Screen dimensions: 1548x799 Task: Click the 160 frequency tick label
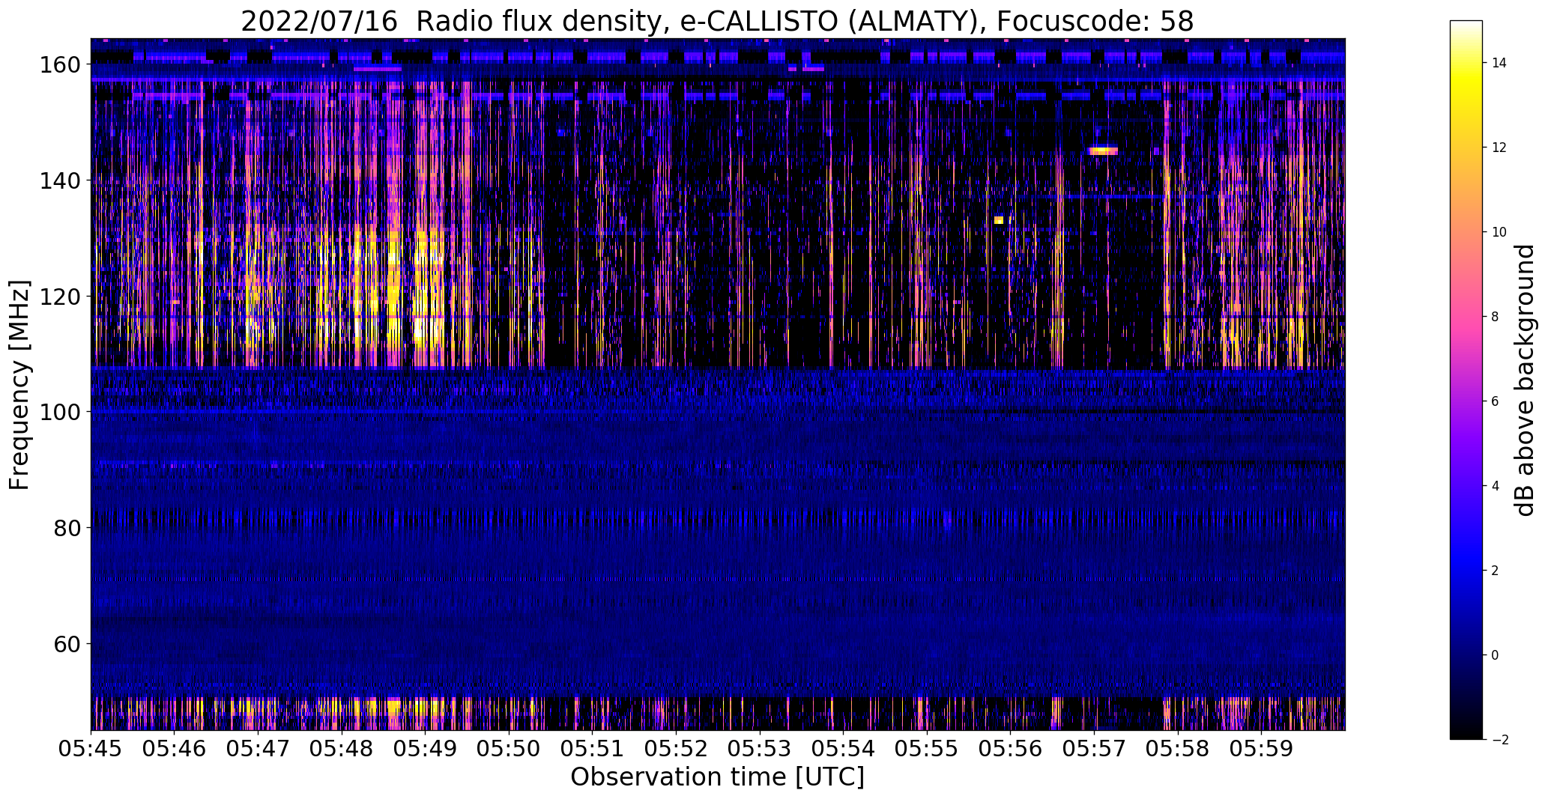click(x=61, y=65)
